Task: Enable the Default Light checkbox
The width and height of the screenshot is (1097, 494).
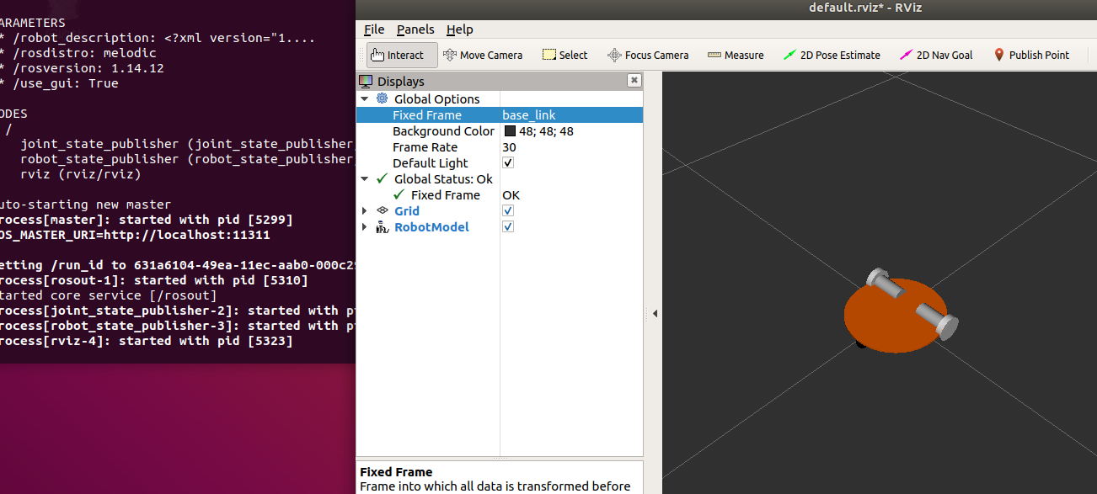Action: 507,162
